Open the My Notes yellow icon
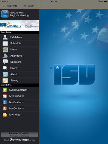The image size is (108, 144). [5, 115]
